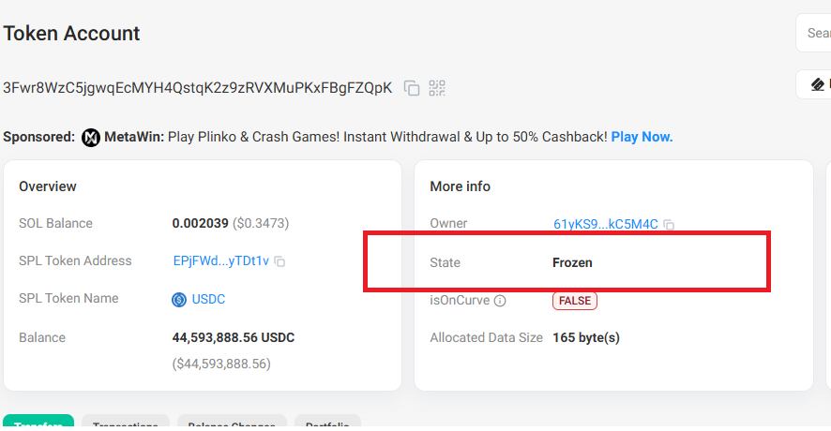Click the Frozen state value

(572, 262)
